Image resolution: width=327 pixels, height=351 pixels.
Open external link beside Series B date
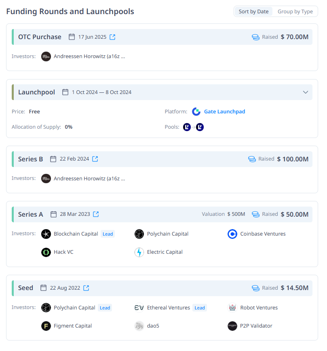click(95, 159)
